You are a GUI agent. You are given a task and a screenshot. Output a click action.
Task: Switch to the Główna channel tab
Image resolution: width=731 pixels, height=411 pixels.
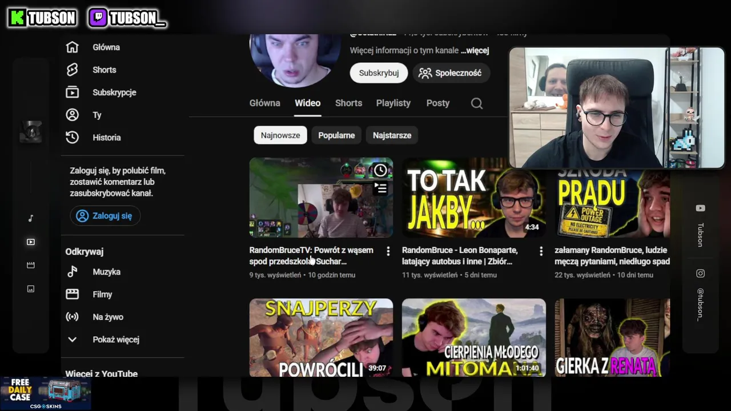point(265,103)
